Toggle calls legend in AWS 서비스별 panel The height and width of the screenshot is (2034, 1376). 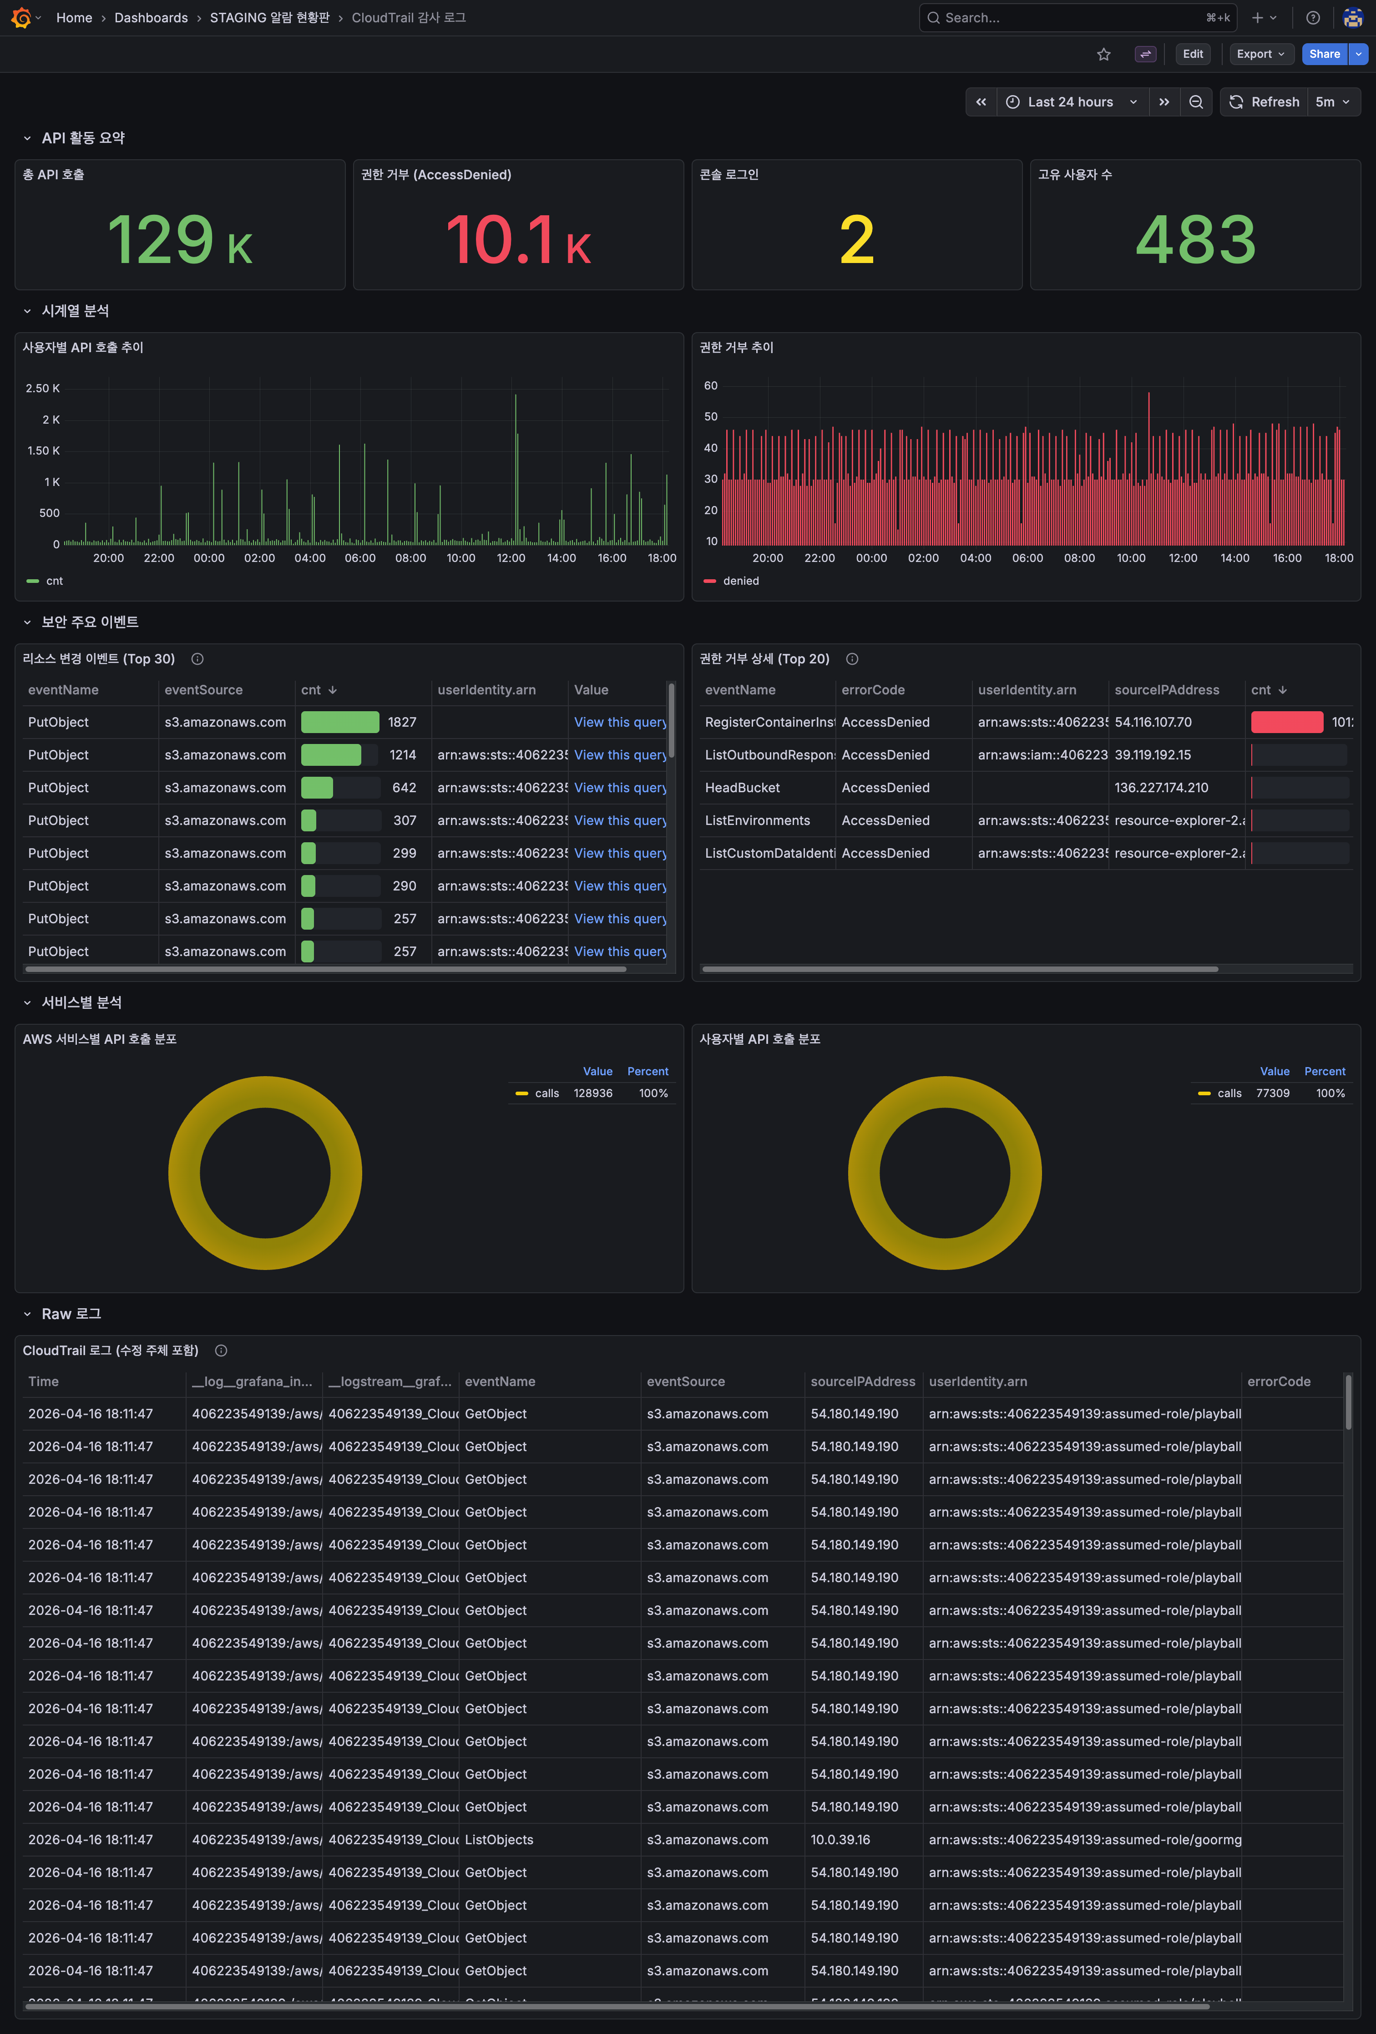[x=546, y=1093]
